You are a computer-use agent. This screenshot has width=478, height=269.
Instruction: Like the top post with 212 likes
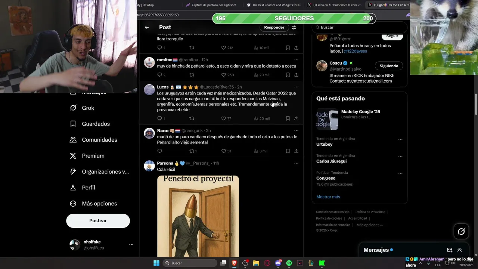click(x=227, y=48)
